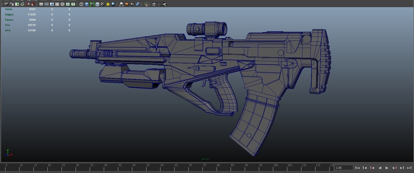Screen dimensions: 414x173
Task: Open the Camera Attributes icon
Action: coord(11,4)
